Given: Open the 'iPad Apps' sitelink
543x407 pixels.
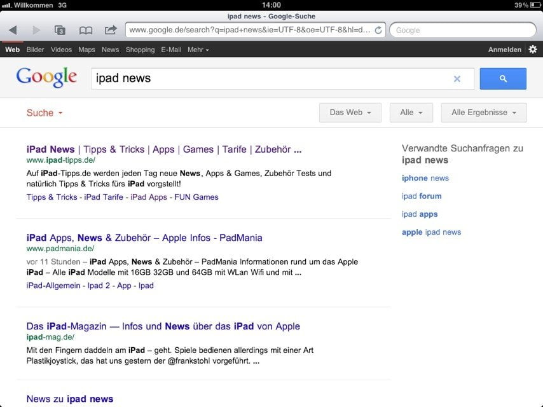Looking at the screenshot, I should pyautogui.click(x=149, y=197).
